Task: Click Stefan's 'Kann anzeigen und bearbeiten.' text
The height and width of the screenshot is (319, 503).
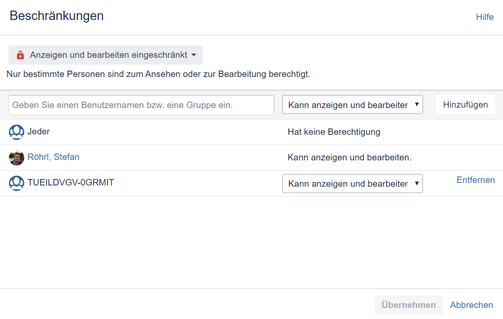Action: tap(350, 157)
